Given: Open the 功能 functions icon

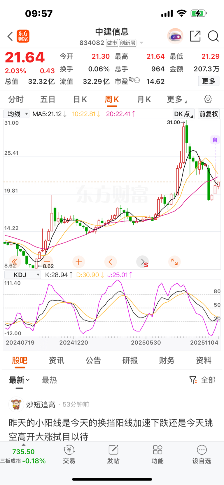Looking at the screenshot, I should click(157, 455).
